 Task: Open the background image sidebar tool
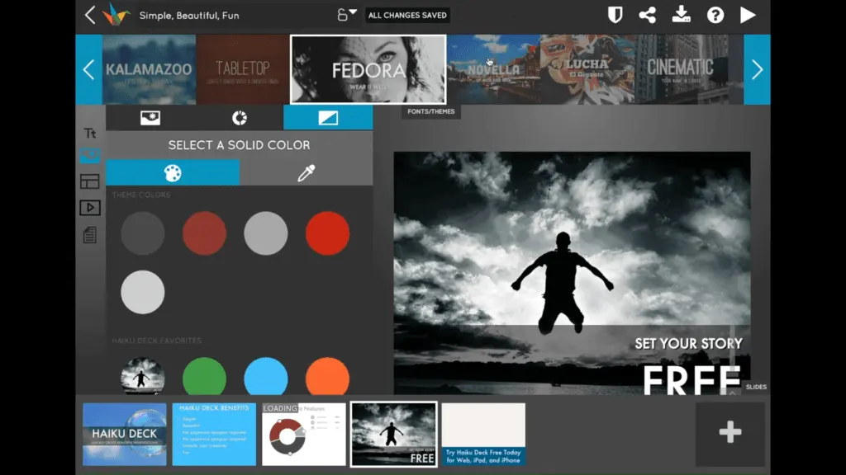(x=89, y=156)
